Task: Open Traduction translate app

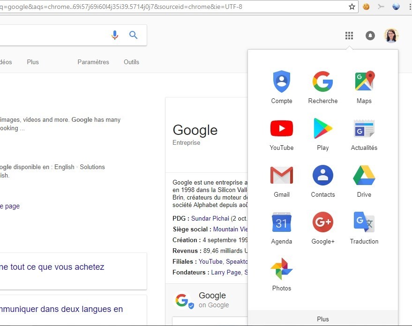Action: coord(364,222)
